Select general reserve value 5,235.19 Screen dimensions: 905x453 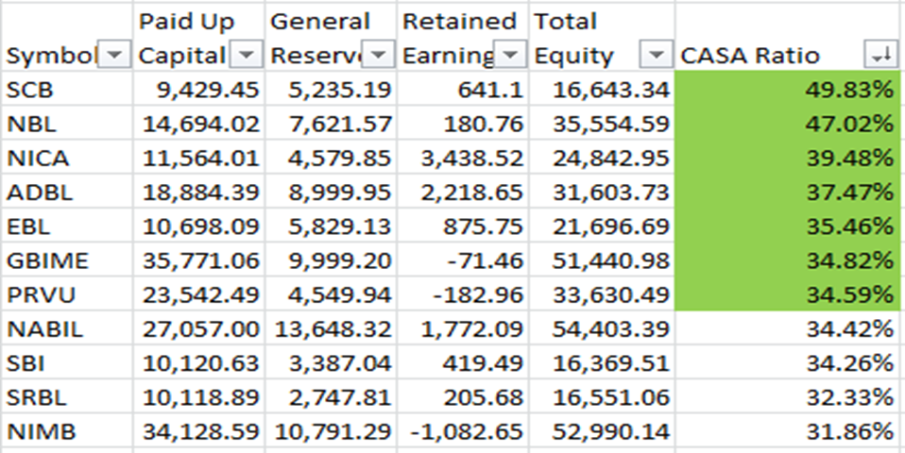coord(331,90)
